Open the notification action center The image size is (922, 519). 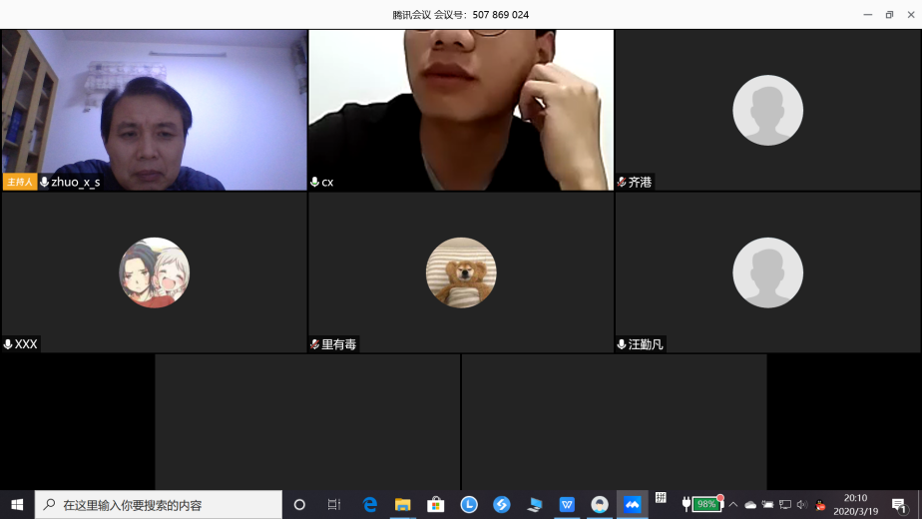[899, 504]
